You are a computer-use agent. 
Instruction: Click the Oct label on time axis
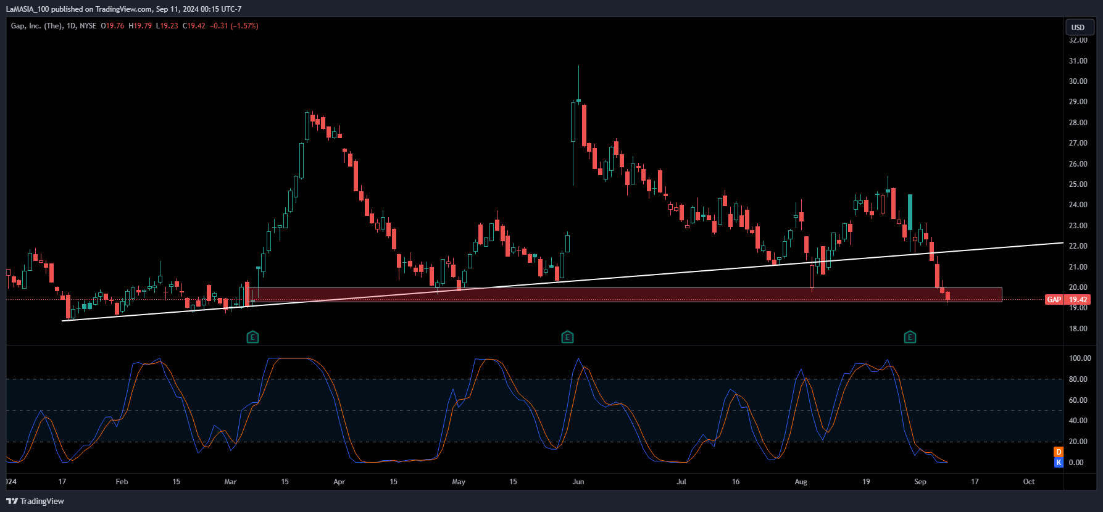tap(1029, 481)
